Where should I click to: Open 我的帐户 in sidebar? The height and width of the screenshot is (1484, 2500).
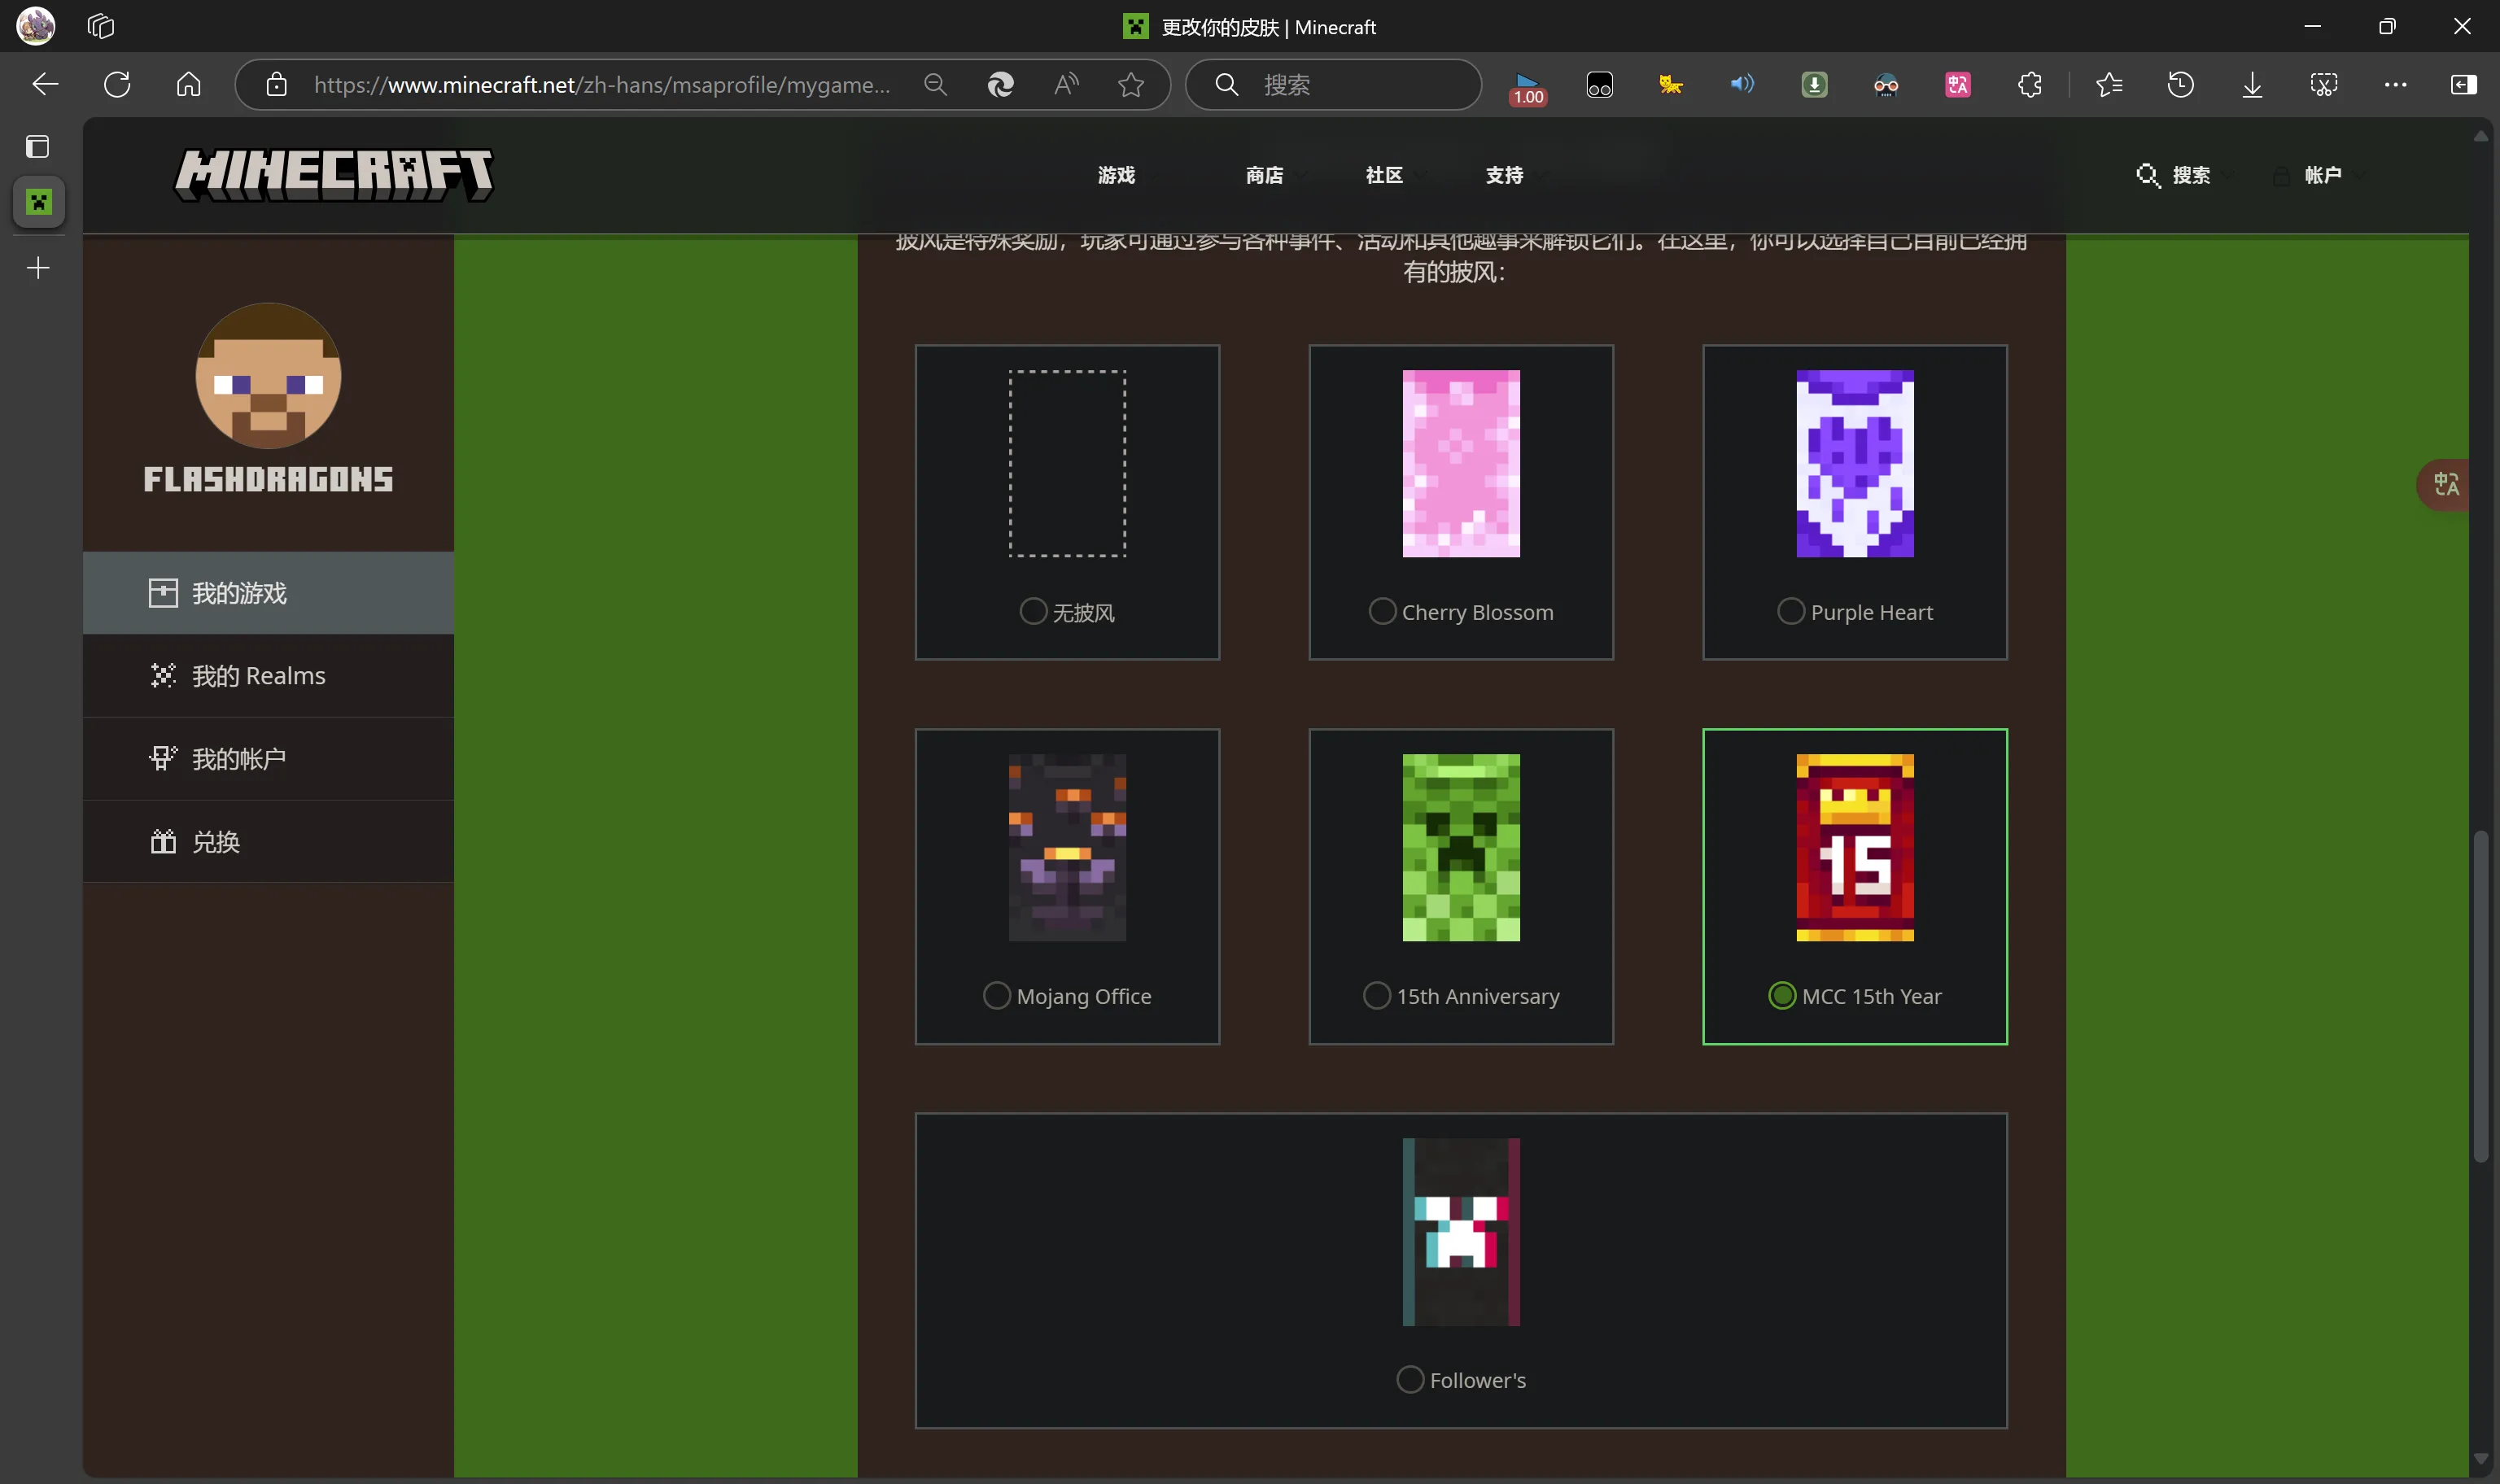pyautogui.click(x=268, y=759)
